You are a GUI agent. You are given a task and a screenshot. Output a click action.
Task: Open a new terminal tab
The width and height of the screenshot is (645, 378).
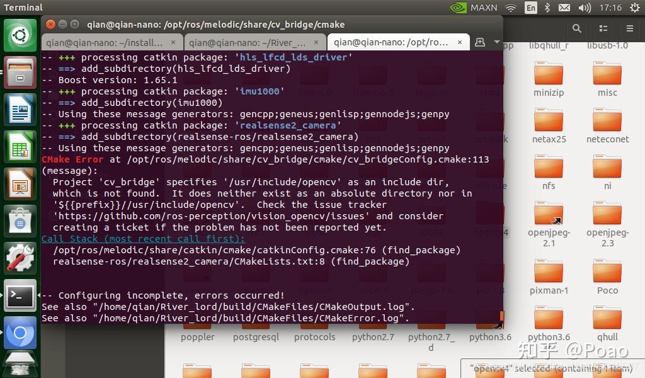coord(480,42)
